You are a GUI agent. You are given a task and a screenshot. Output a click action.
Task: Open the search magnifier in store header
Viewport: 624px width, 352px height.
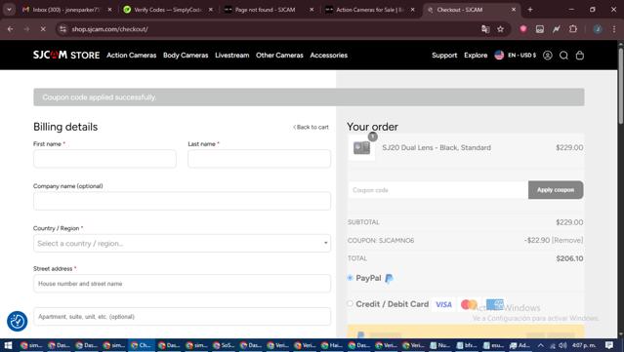click(x=563, y=56)
